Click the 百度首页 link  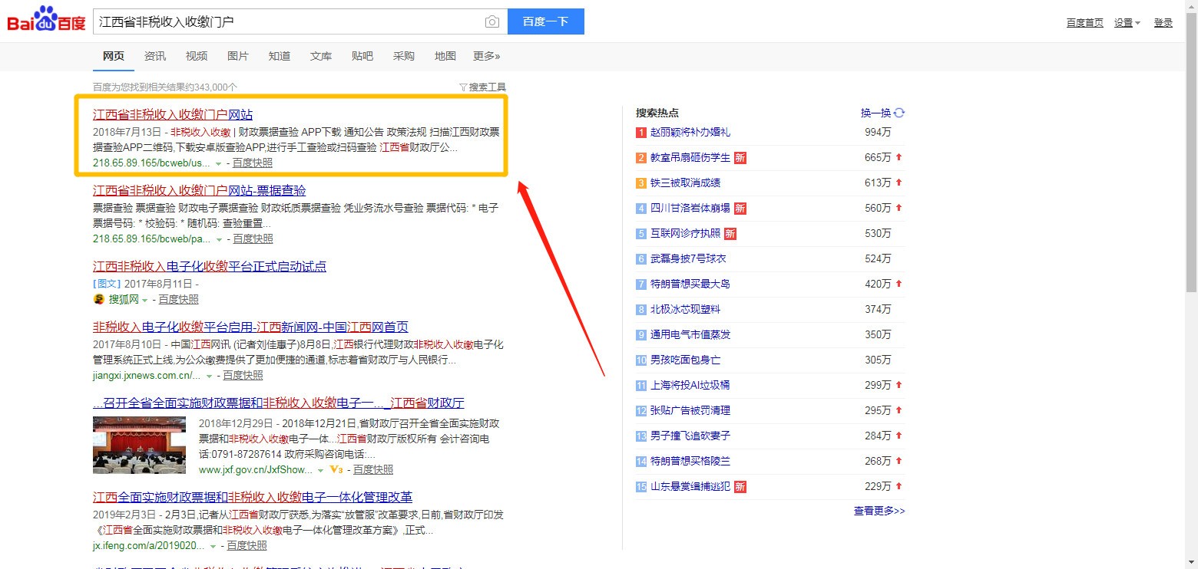coord(1085,23)
